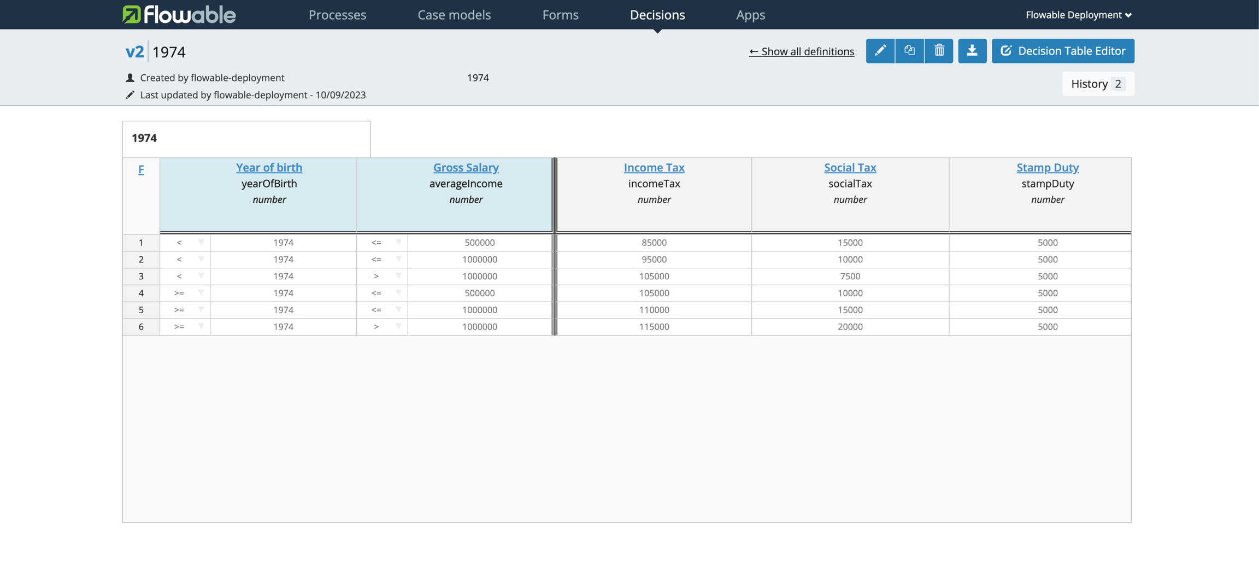Click the Flowable logo

(179, 15)
